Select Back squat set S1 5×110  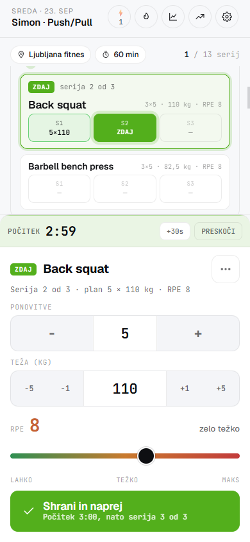[60, 128]
